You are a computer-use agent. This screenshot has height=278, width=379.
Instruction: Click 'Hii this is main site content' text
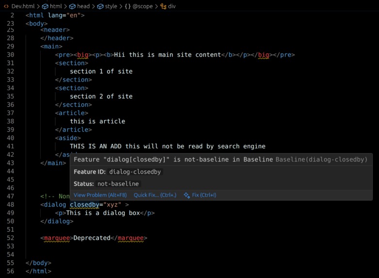point(168,55)
